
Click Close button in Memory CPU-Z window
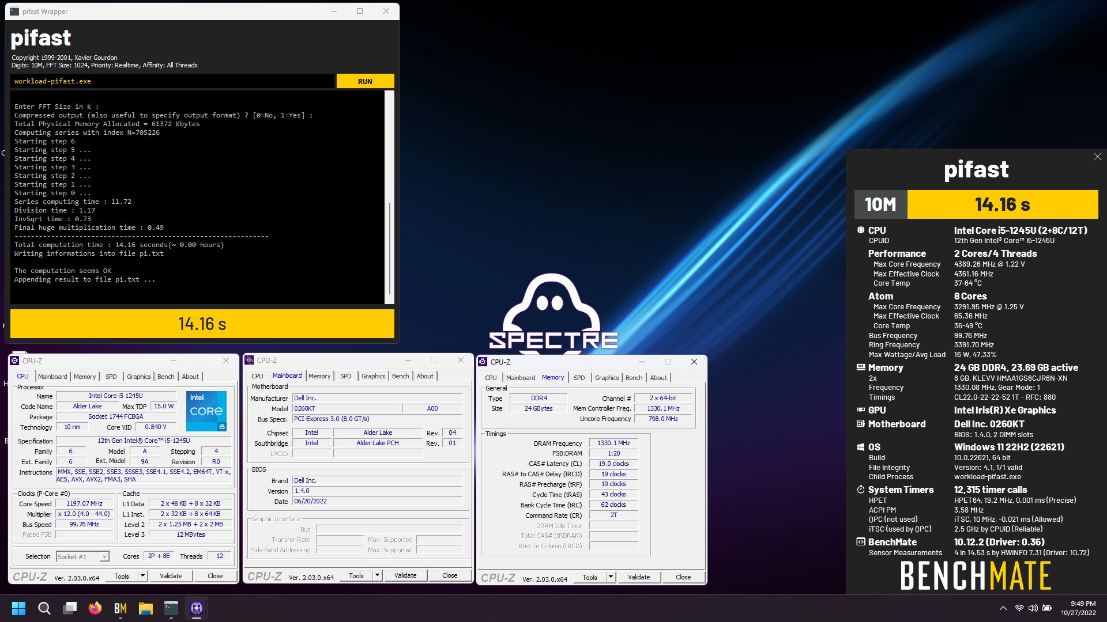click(683, 577)
